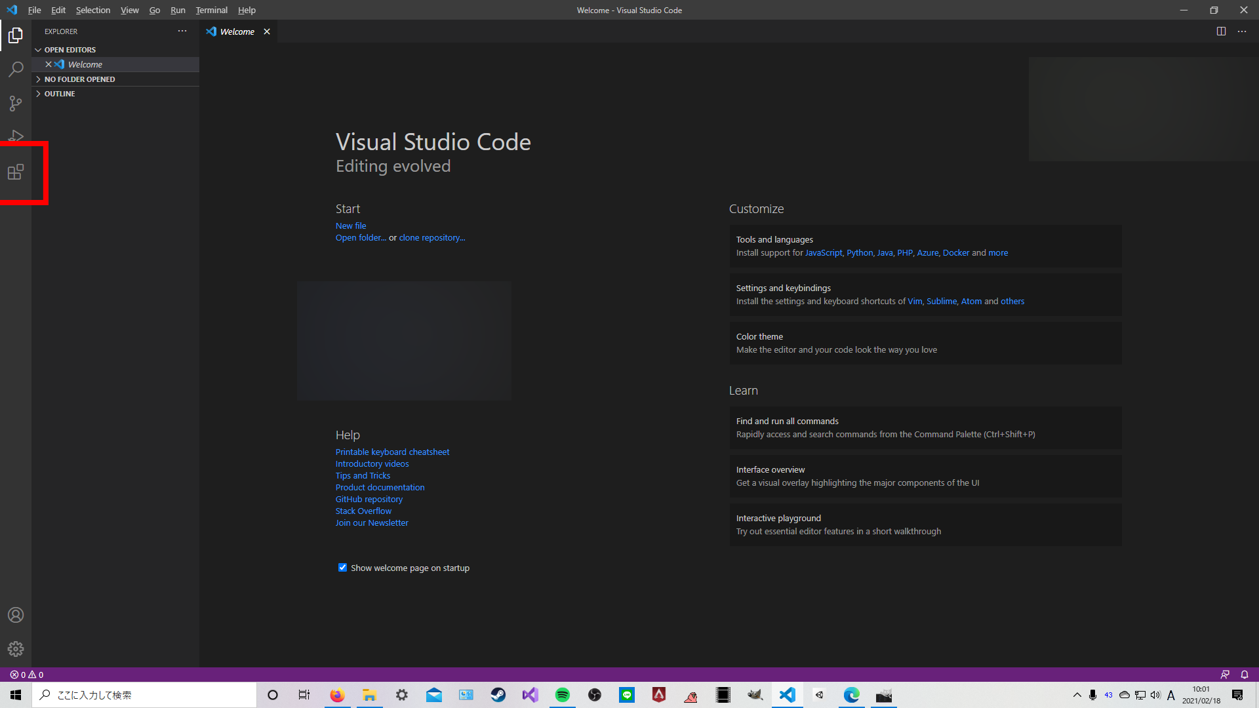This screenshot has width=1259, height=708.
Task: Disable Show welcome page on startup
Action: click(x=342, y=567)
